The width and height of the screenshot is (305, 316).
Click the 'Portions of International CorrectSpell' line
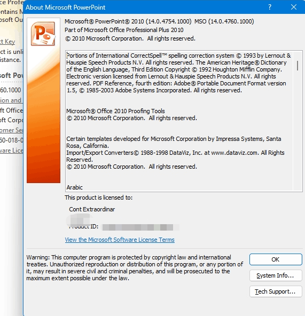(x=178, y=56)
